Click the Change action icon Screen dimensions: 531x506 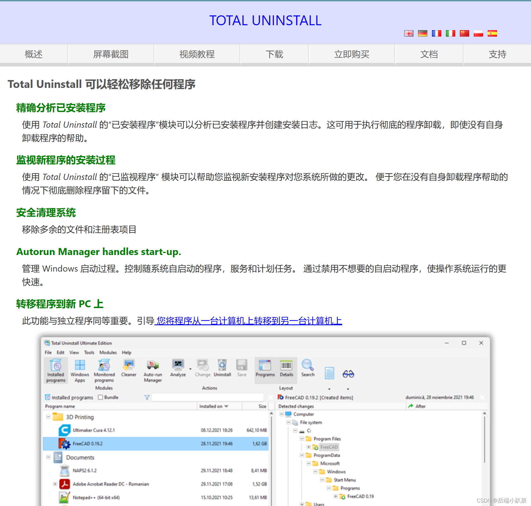[x=203, y=368]
